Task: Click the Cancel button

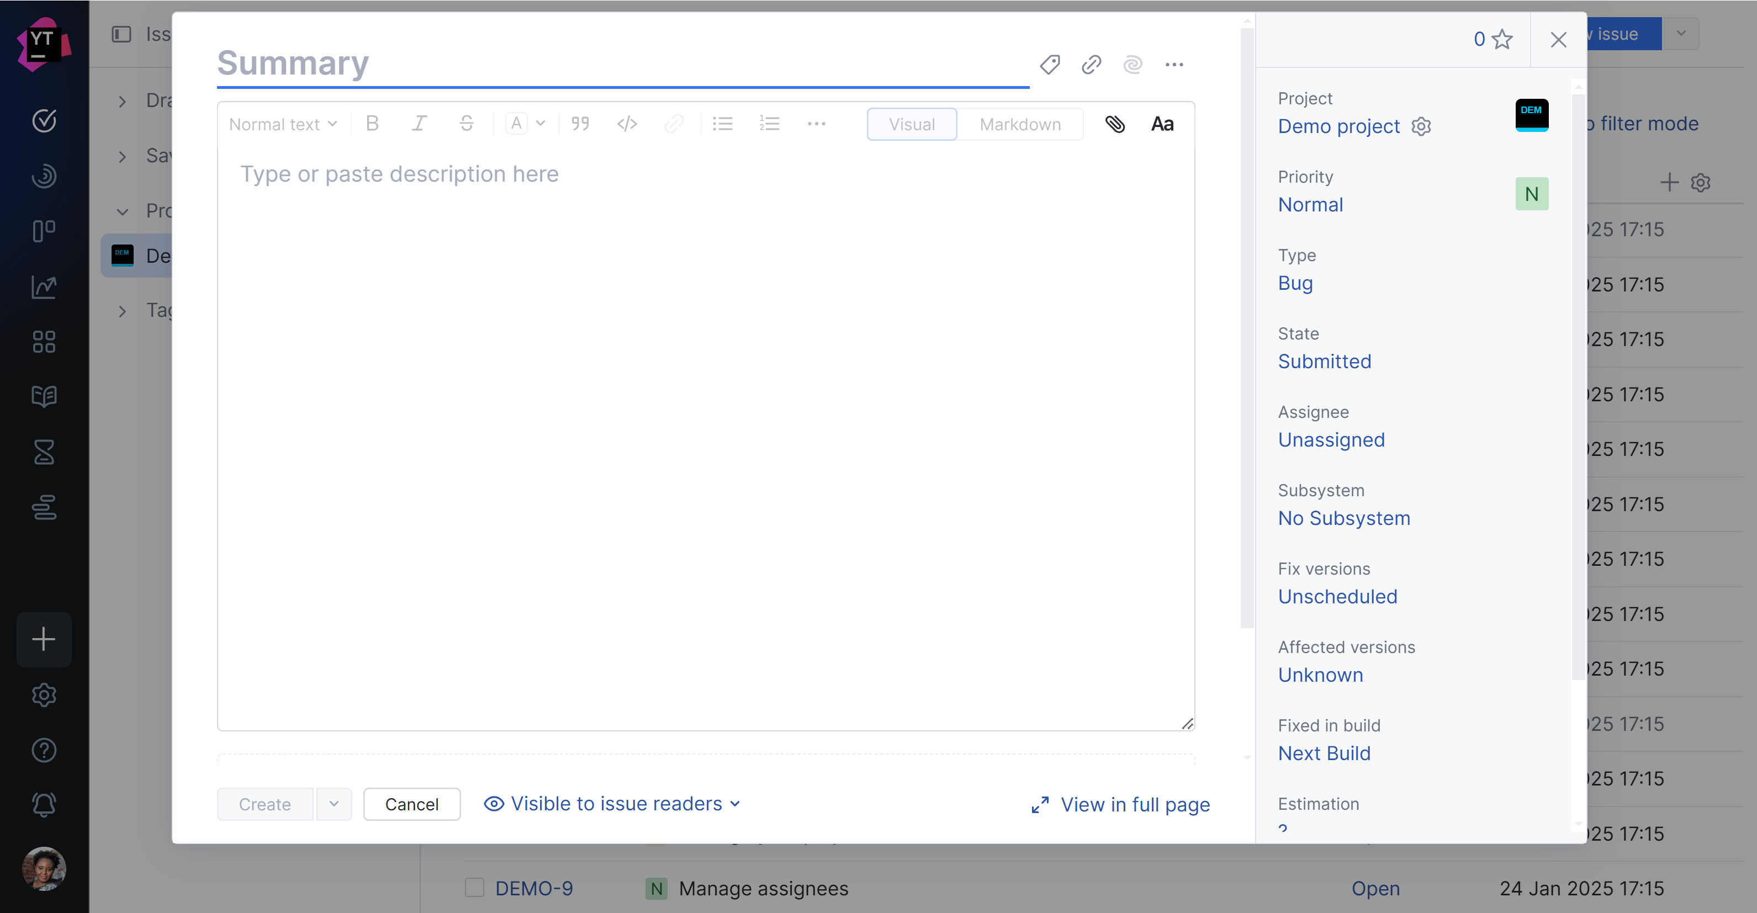Action: click(x=411, y=804)
